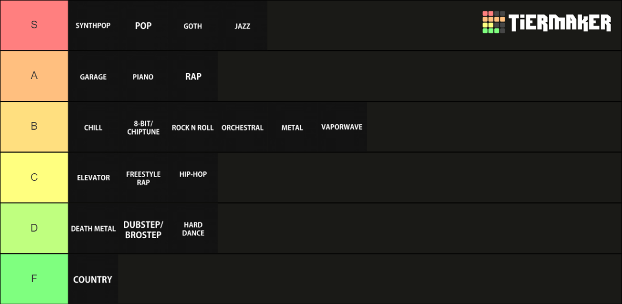
Task: Select the yellow C tier label
Action: click(34, 177)
